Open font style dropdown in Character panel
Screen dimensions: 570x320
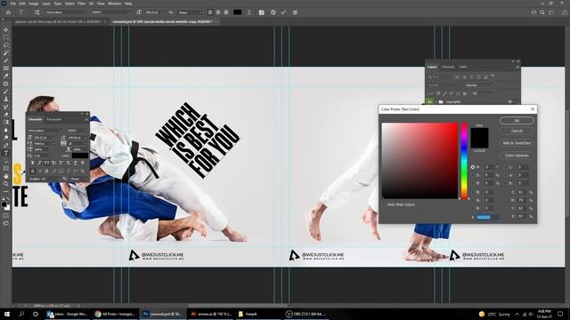(77, 131)
